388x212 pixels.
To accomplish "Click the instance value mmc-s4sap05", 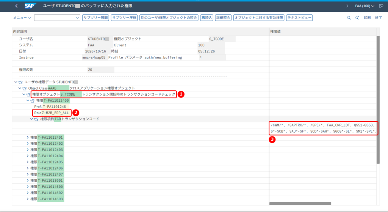I will click(94, 57).
